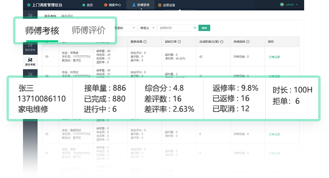Click 综合评分: 0 in row 59
This screenshot has height=178, width=329.
(x=138, y=53)
